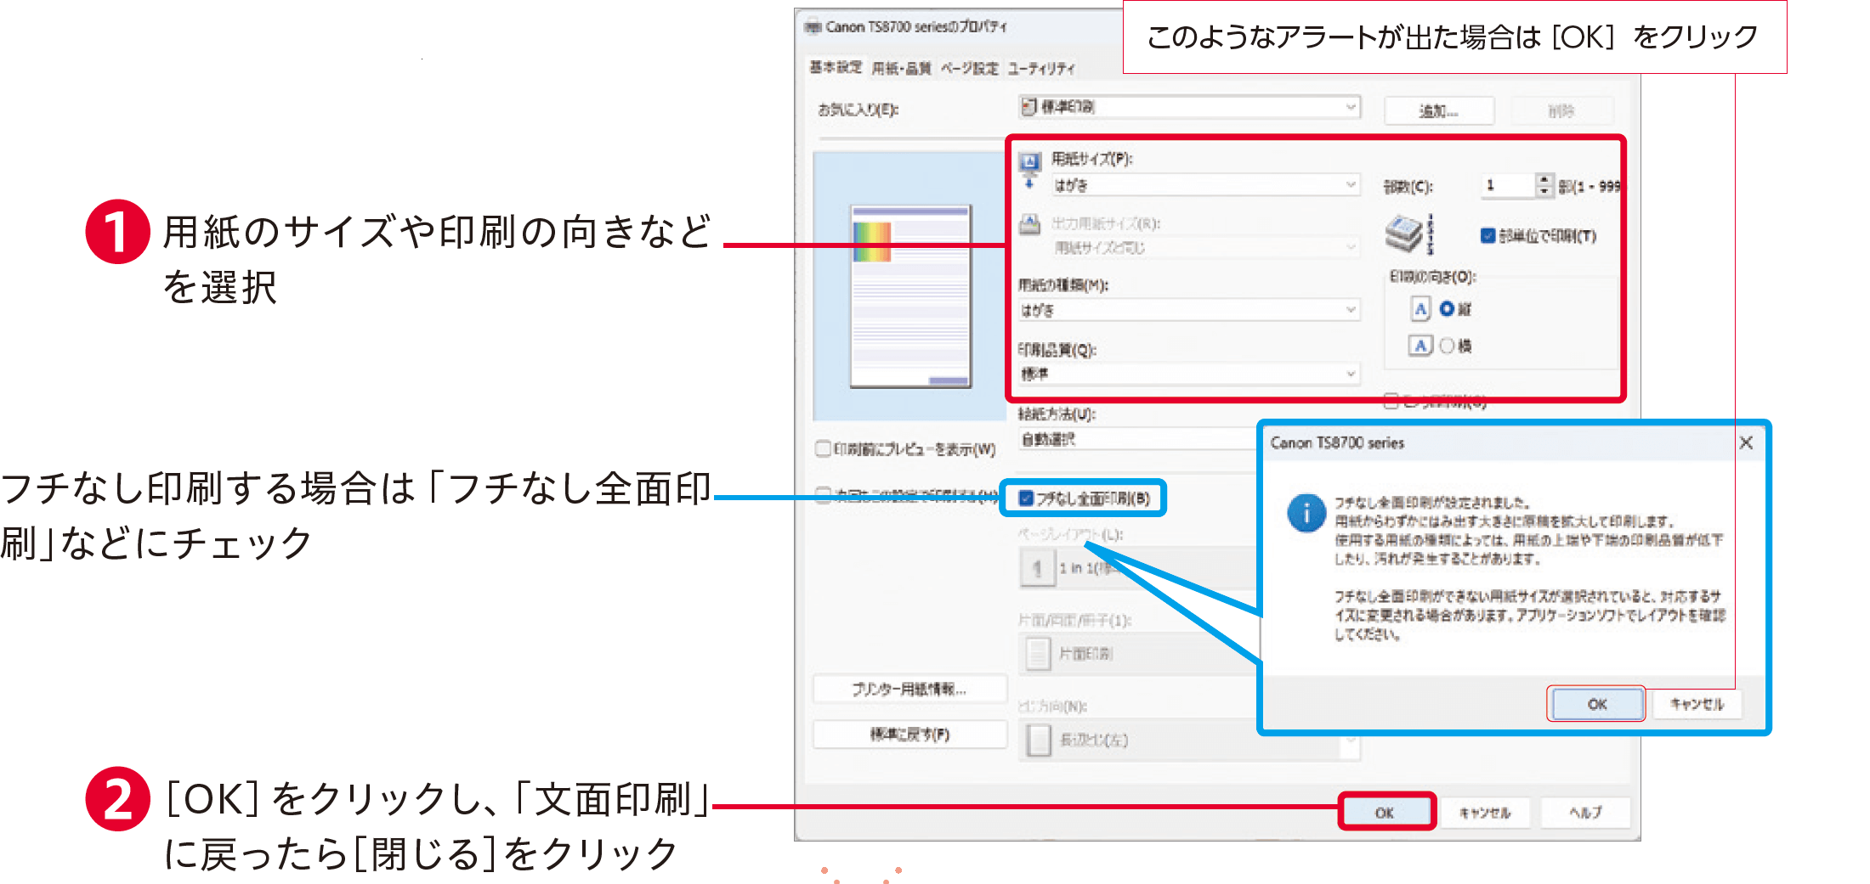Toggle the partly hidden checkbox under orientation
The height and width of the screenshot is (884, 1870).
(x=1391, y=401)
